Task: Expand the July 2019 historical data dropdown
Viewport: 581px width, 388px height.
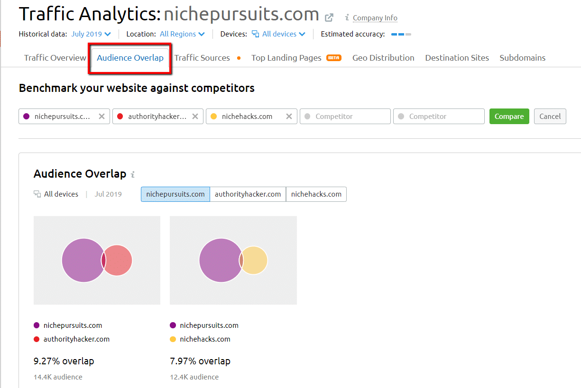Action: pos(91,34)
